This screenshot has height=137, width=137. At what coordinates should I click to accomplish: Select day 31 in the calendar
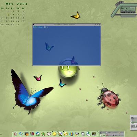[x=18, y=25]
